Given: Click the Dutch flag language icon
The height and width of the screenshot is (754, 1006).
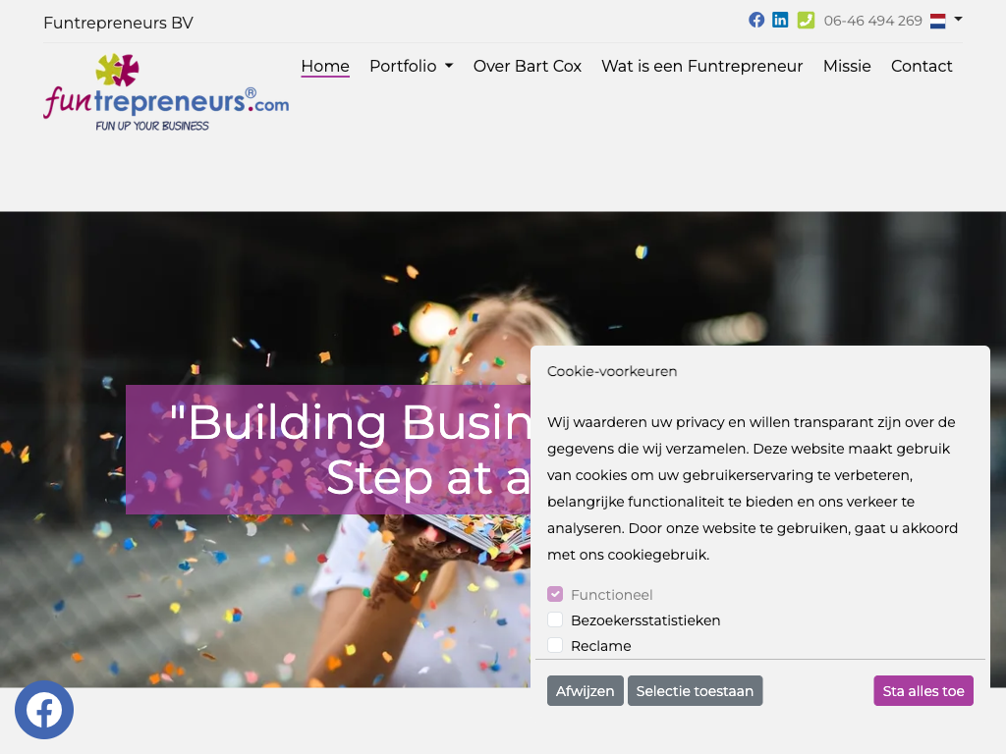Looking at the screenshot, I should coord(938,22).
